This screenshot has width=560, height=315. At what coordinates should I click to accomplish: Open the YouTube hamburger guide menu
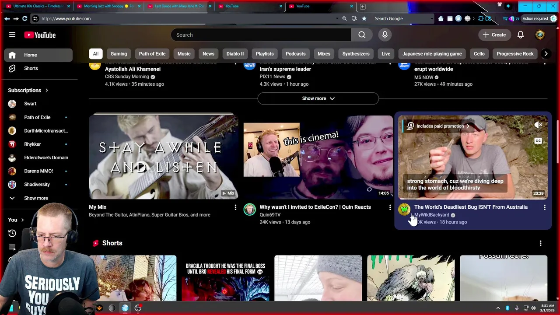click(12, 35)
